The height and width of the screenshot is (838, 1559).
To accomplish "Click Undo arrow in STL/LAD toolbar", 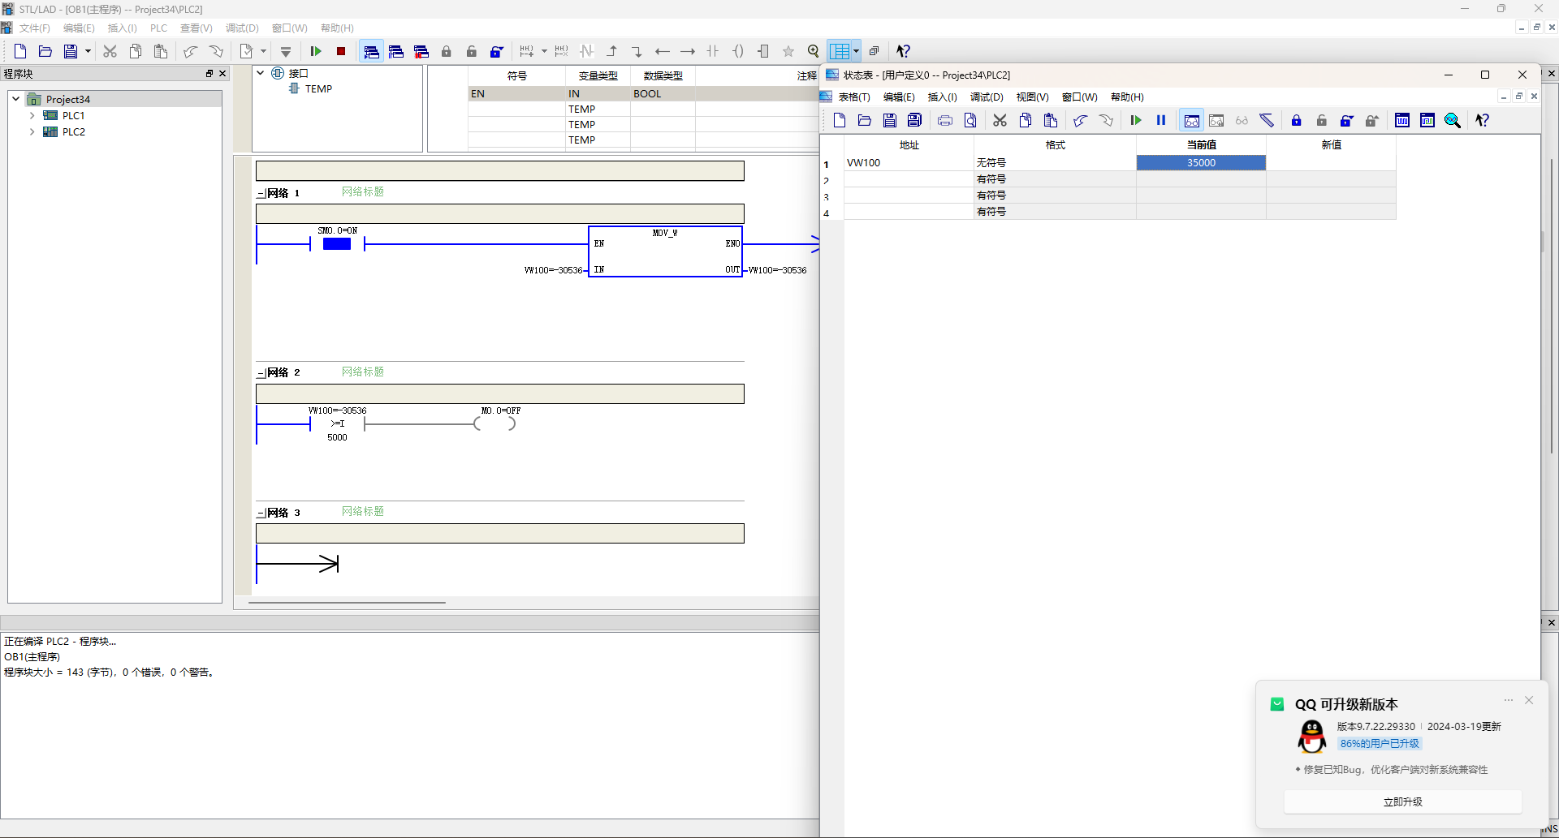I will [190, 51].
